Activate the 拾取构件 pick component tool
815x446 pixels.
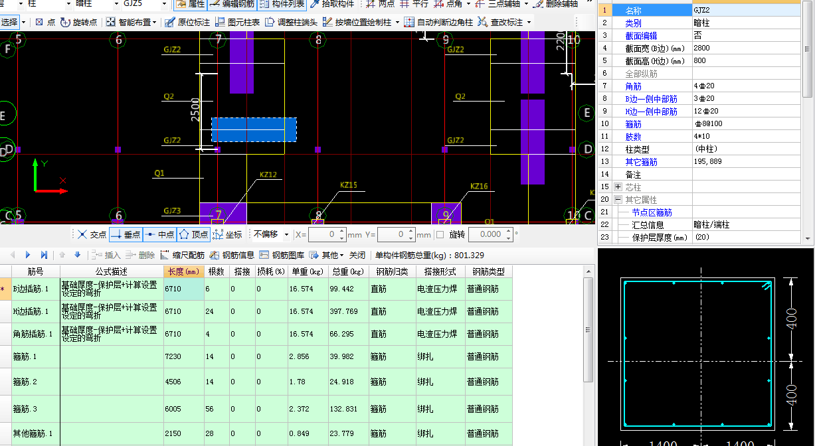click(x=332, y=4)
